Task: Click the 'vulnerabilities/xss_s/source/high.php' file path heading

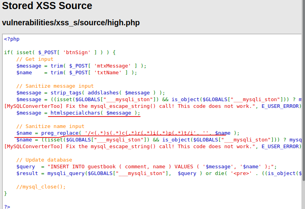Action: point(71,23)
